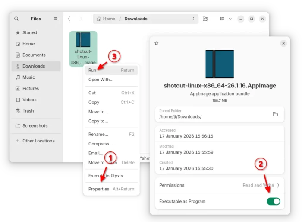Viewport: 302px width, 222px height.
Task: Go back with the navigation arrow
Action: [x=69, y=19]
